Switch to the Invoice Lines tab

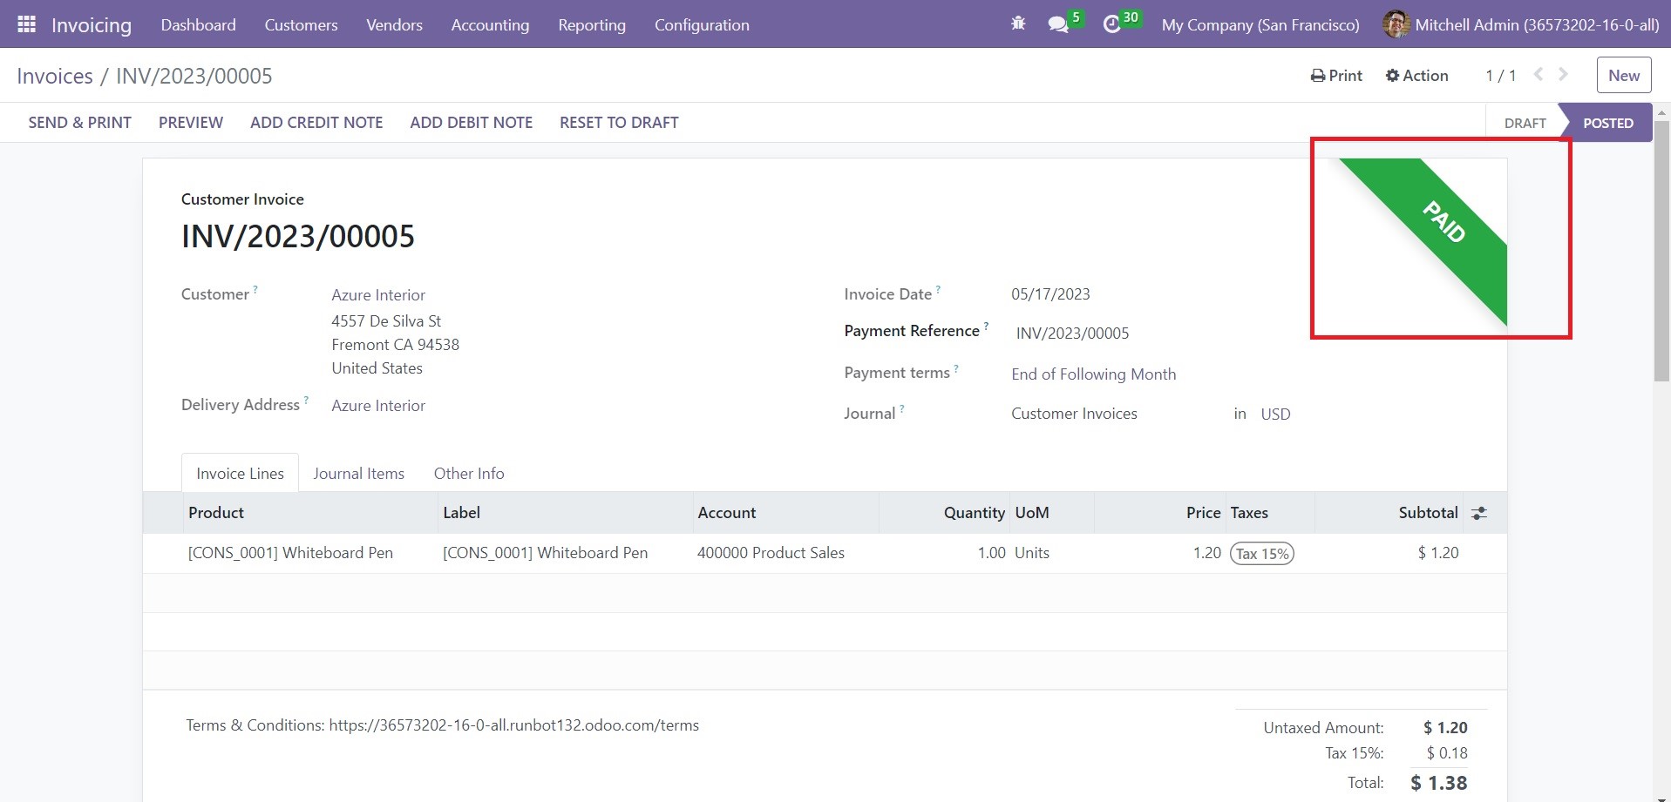point(240,473)
